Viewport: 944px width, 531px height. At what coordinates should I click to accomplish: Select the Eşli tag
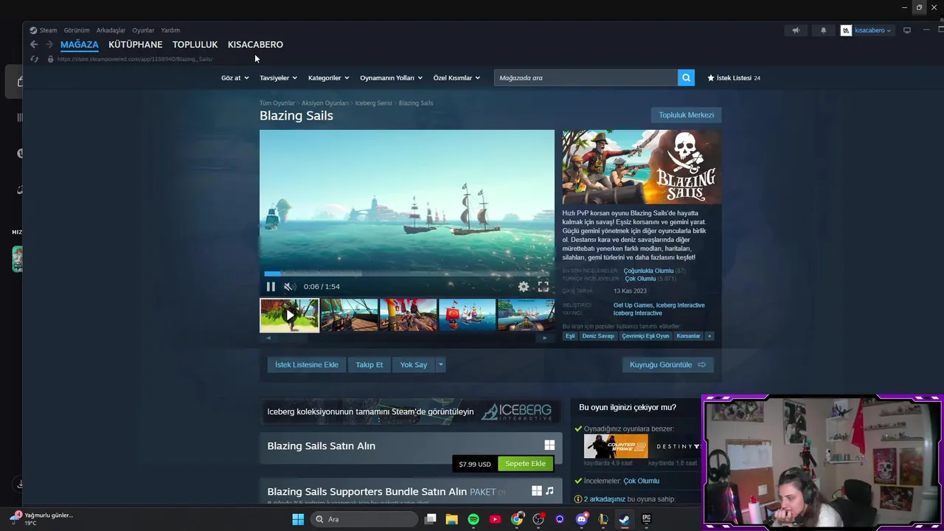tap(570, 336)
